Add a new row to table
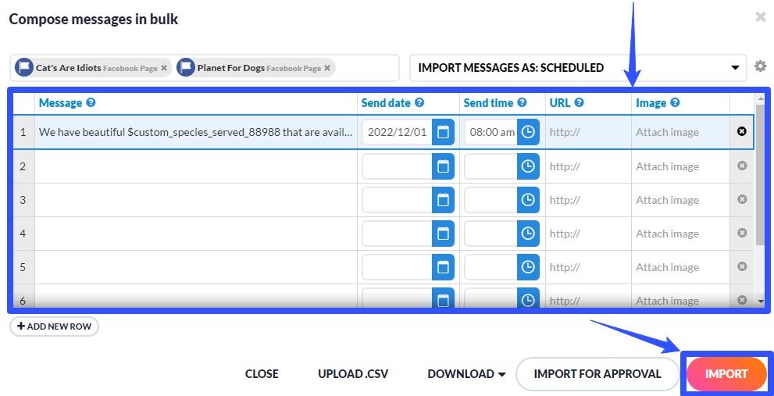Screen dimensions: 774x396 55,326
